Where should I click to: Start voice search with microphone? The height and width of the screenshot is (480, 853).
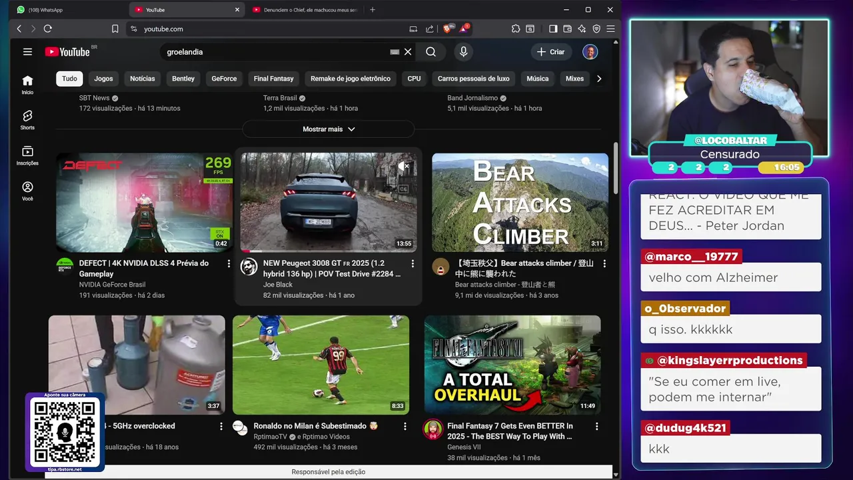click(x=463, y=52)
